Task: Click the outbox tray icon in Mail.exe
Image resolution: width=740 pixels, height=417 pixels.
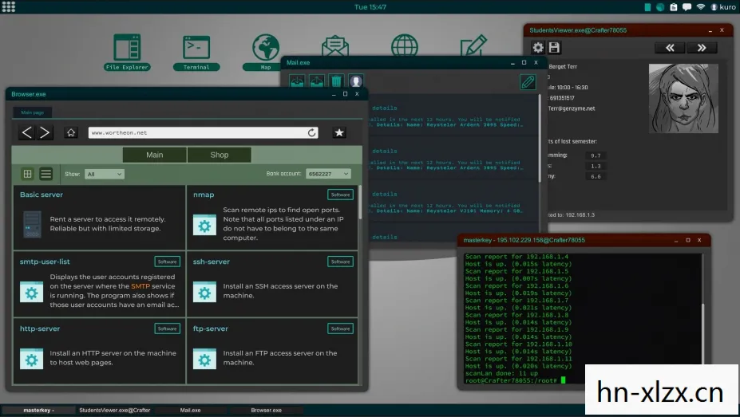Action: 317,81
